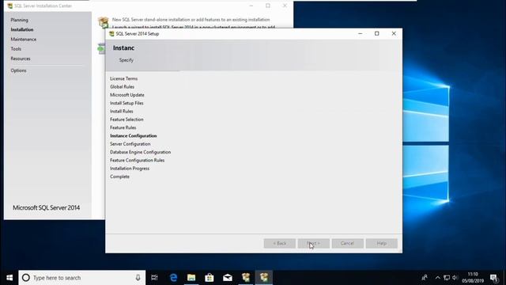Select Tools in Installation Center
The height and width of the screenshot is (285, 506).
tap(16, 49)
